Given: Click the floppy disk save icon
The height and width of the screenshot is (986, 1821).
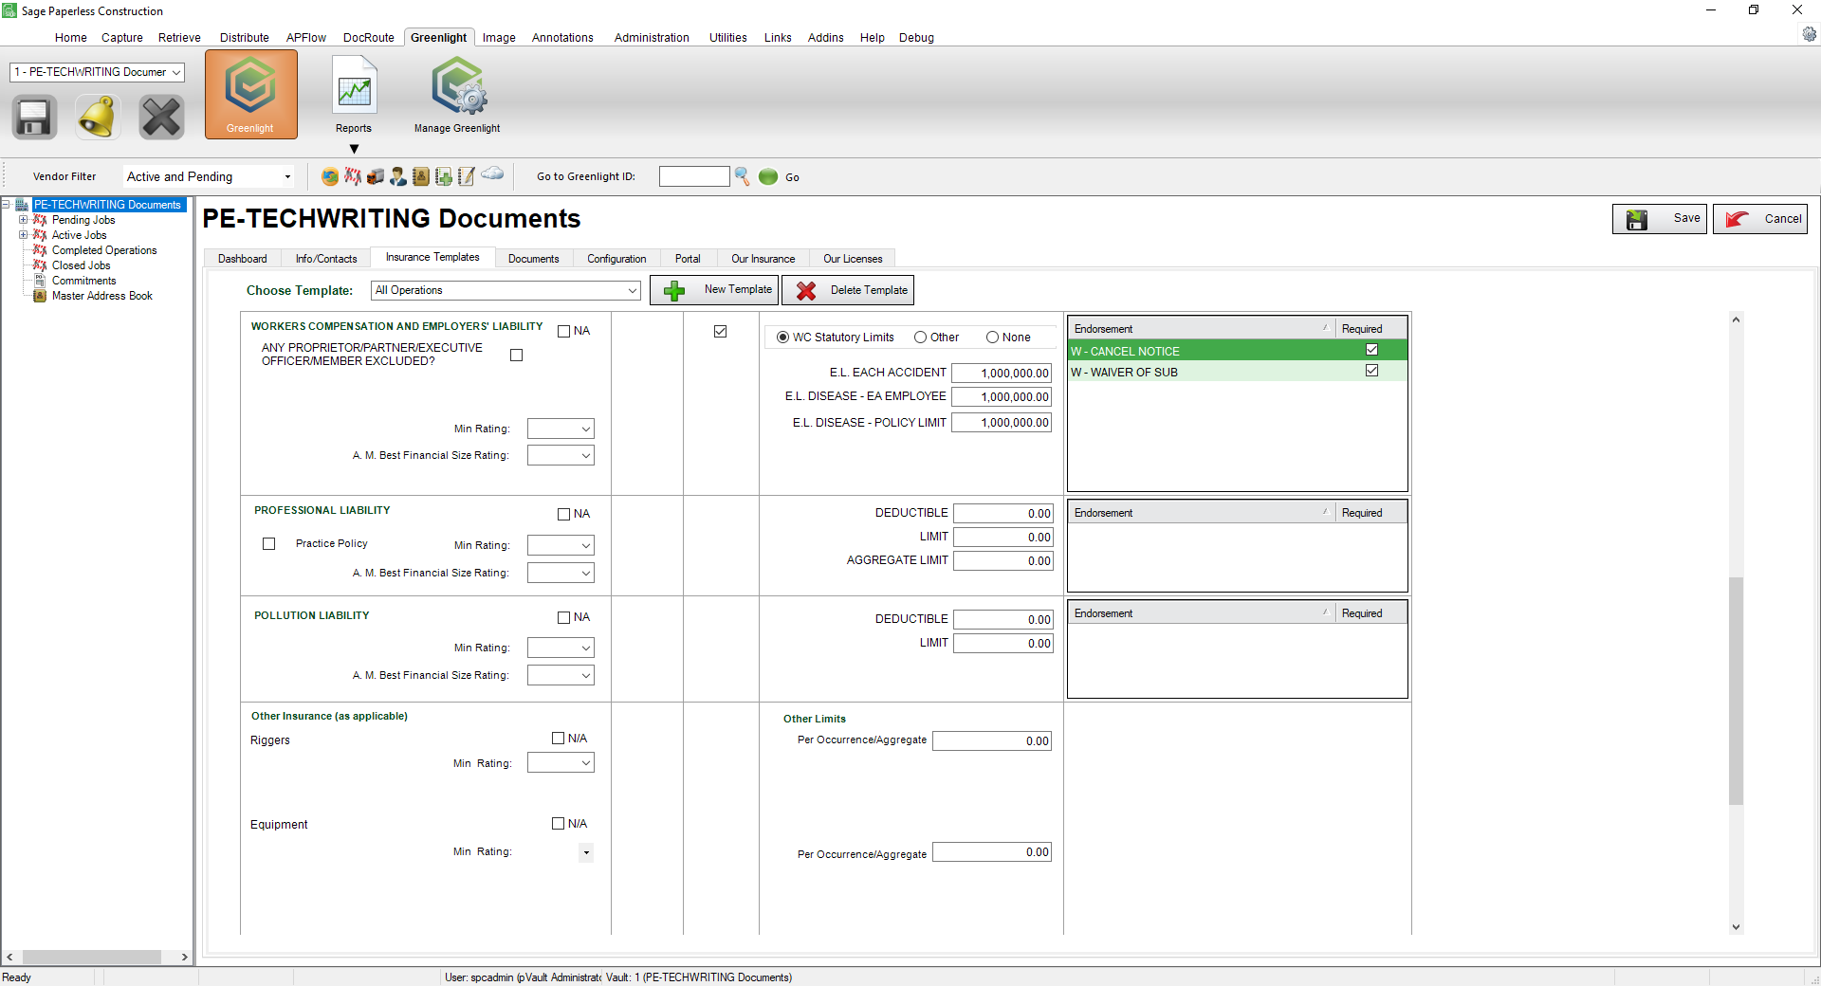Looking at the screenshot, I should (x=34, y=118).
